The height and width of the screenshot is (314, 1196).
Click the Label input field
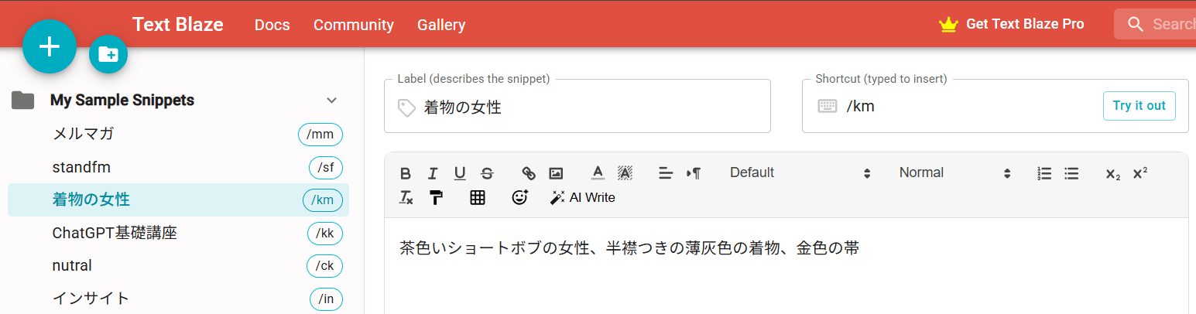577,106
